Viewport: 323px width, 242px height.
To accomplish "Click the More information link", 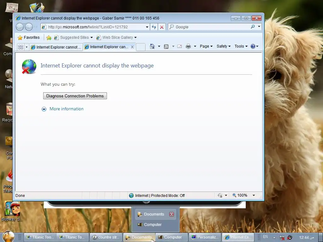I will click(x=67, y=109).
